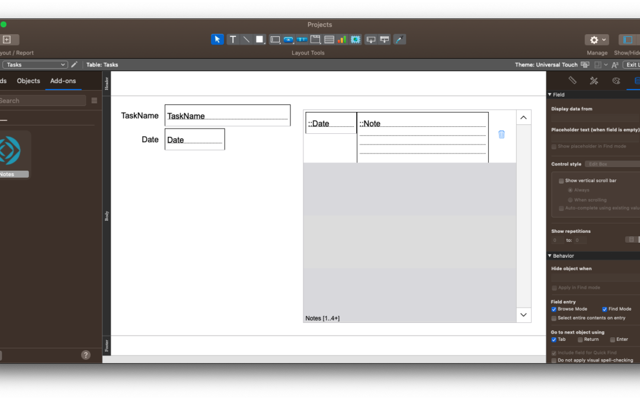This screenshot has height=400, width=640.
Task: Click the formatting bar icon
Action: [615, 65]
